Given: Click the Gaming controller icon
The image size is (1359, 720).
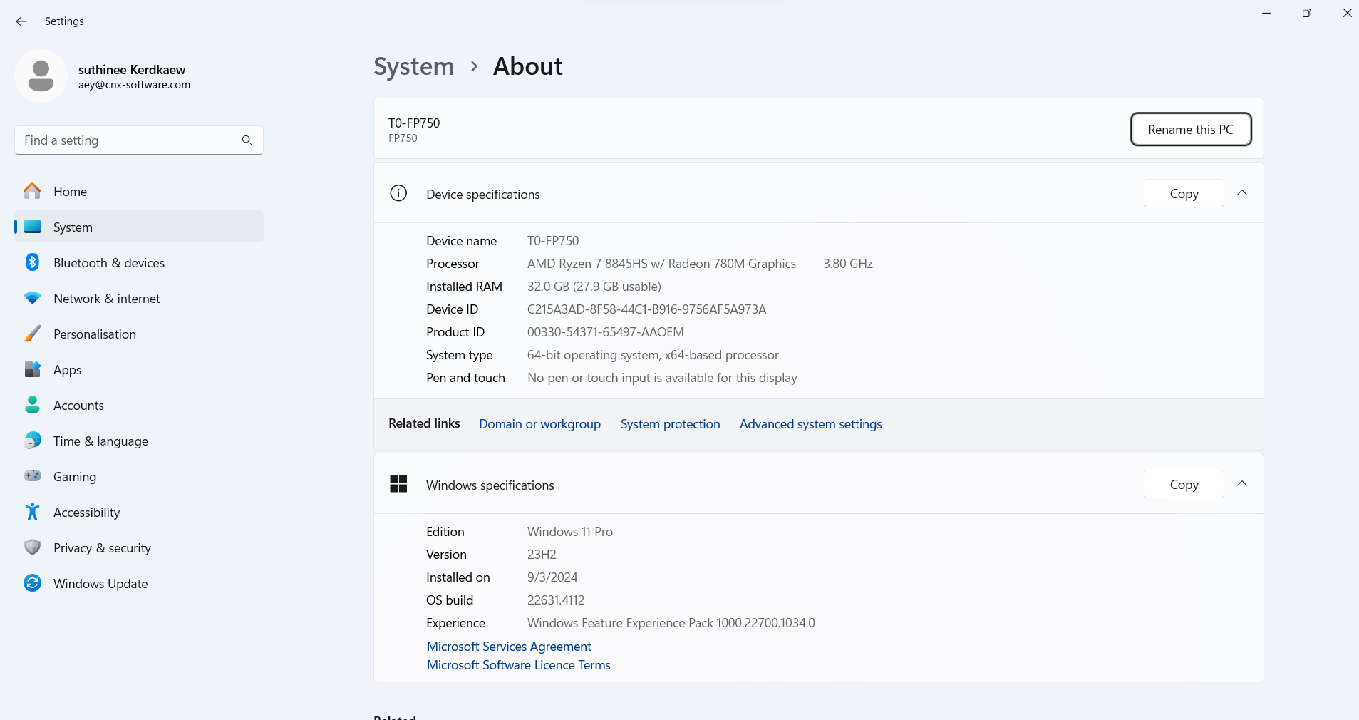Looking at the screenshot, I should coord(32,476).
